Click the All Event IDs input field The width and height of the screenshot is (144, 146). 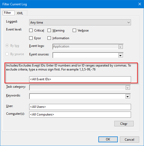tap(80, 79)
